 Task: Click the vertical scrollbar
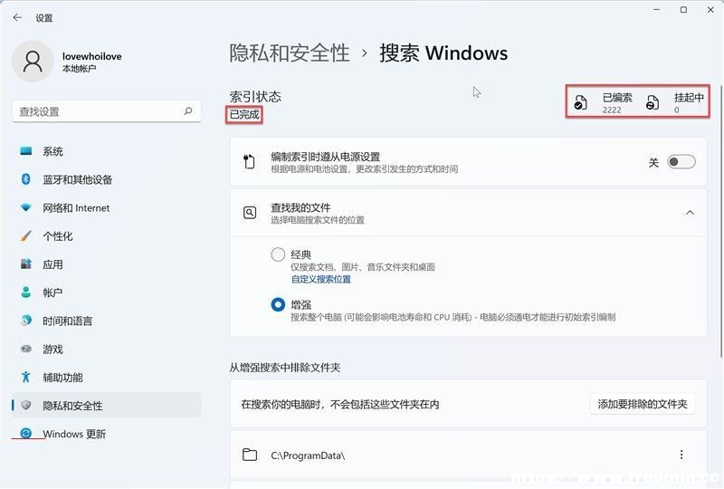tap(721, 221)
